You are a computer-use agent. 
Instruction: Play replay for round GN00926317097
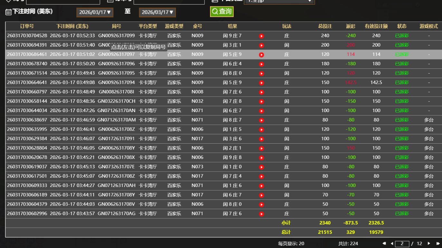(x=261, y=55)
